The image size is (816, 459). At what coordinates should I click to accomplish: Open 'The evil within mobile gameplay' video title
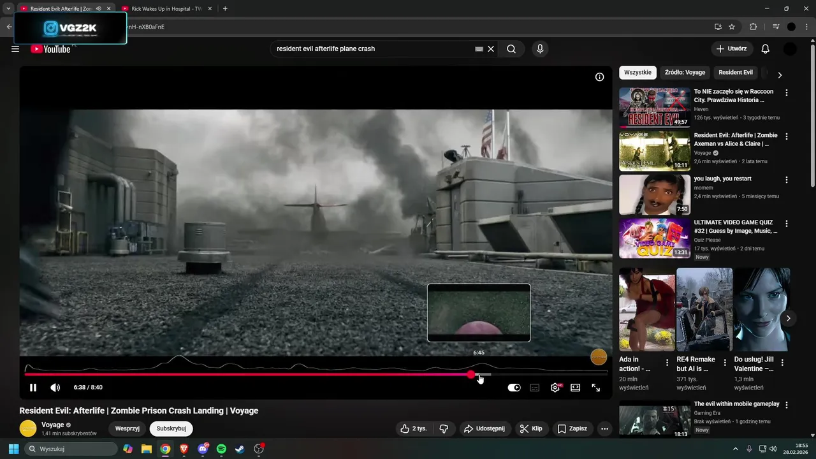point(736,404)
